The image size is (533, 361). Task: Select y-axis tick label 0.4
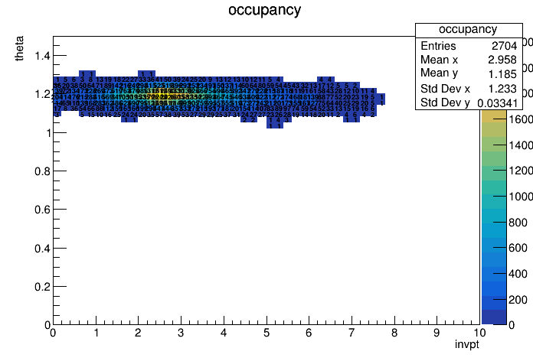tap(42, 249)
